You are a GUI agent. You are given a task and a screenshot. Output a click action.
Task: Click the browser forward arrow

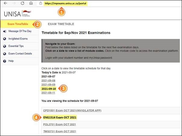(x=14, y=3)
